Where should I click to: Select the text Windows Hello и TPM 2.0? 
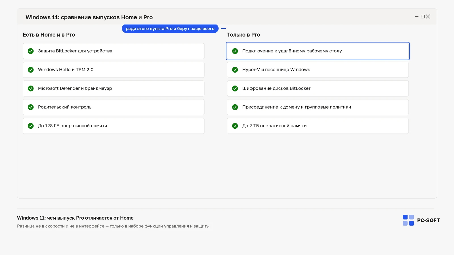point(66,70)
